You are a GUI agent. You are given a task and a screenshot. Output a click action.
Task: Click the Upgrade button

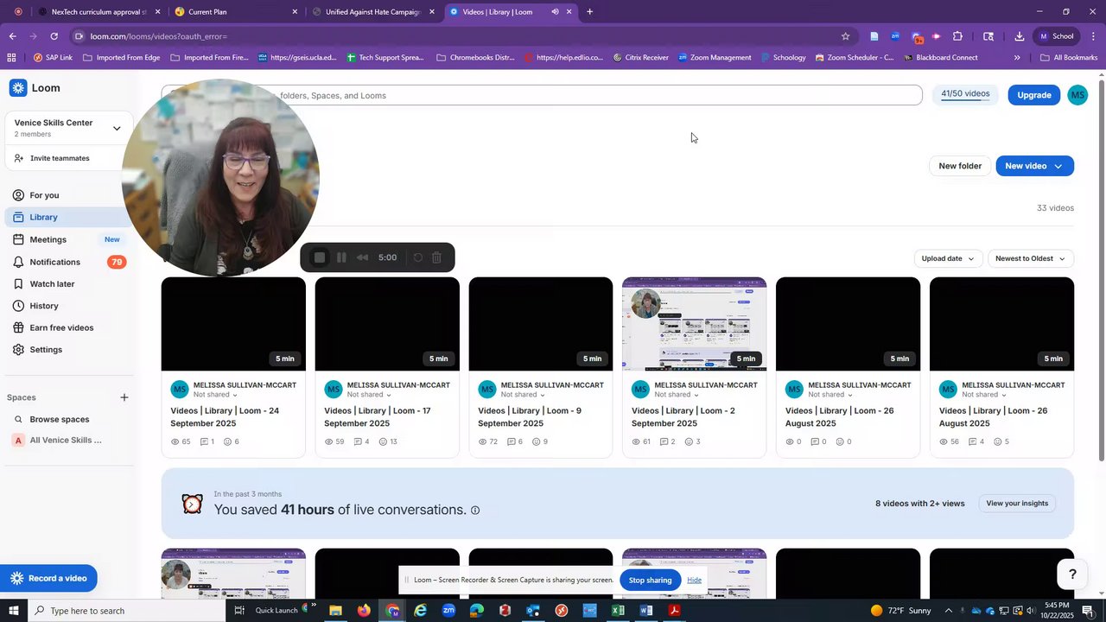click(x=1033, y=95)
